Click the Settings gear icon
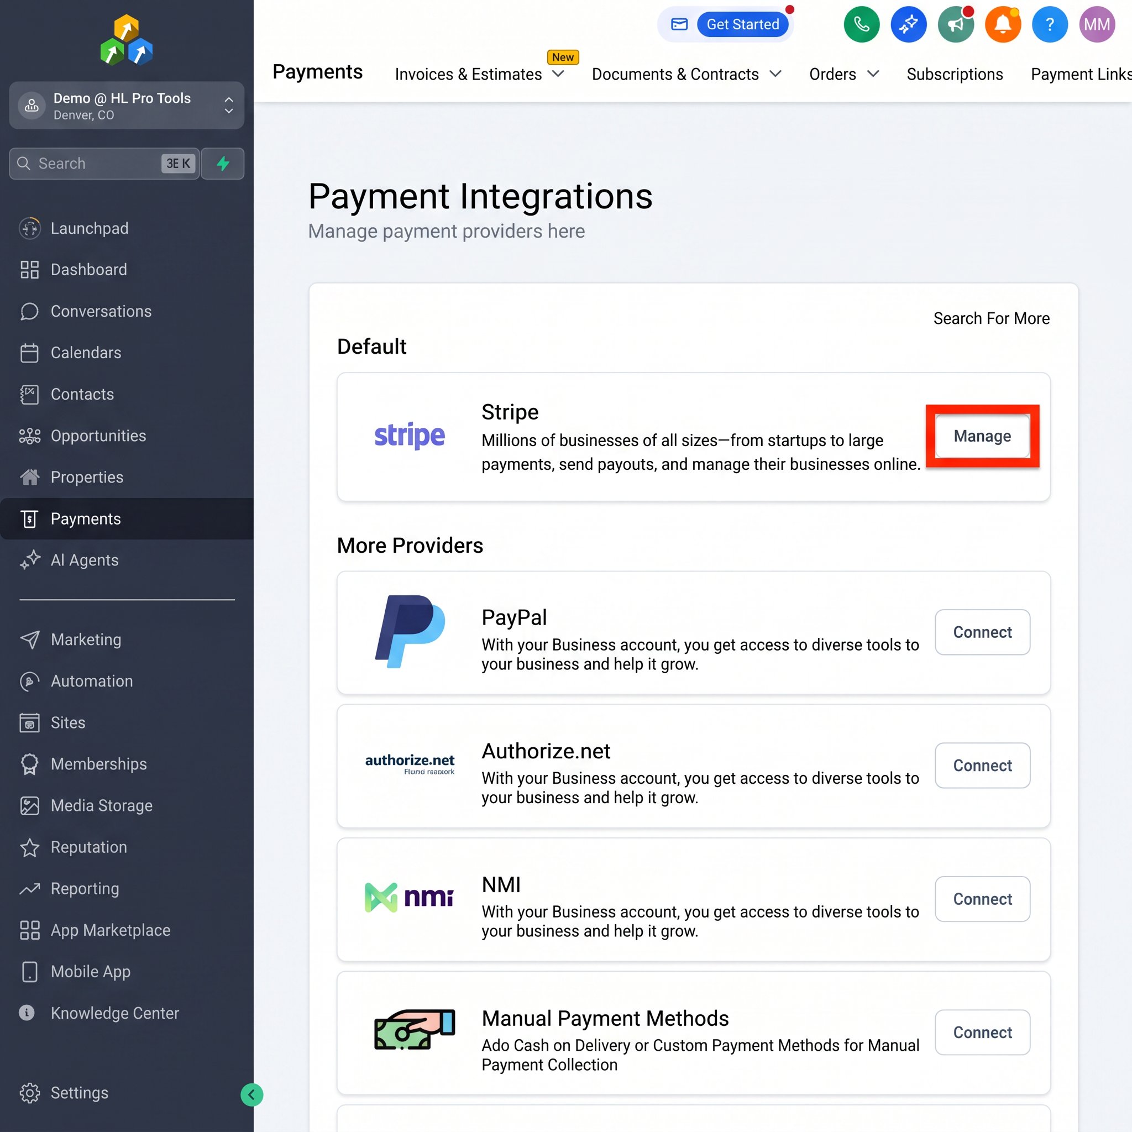This screenshot has height=1132, width=1132. coord(29,1093)
